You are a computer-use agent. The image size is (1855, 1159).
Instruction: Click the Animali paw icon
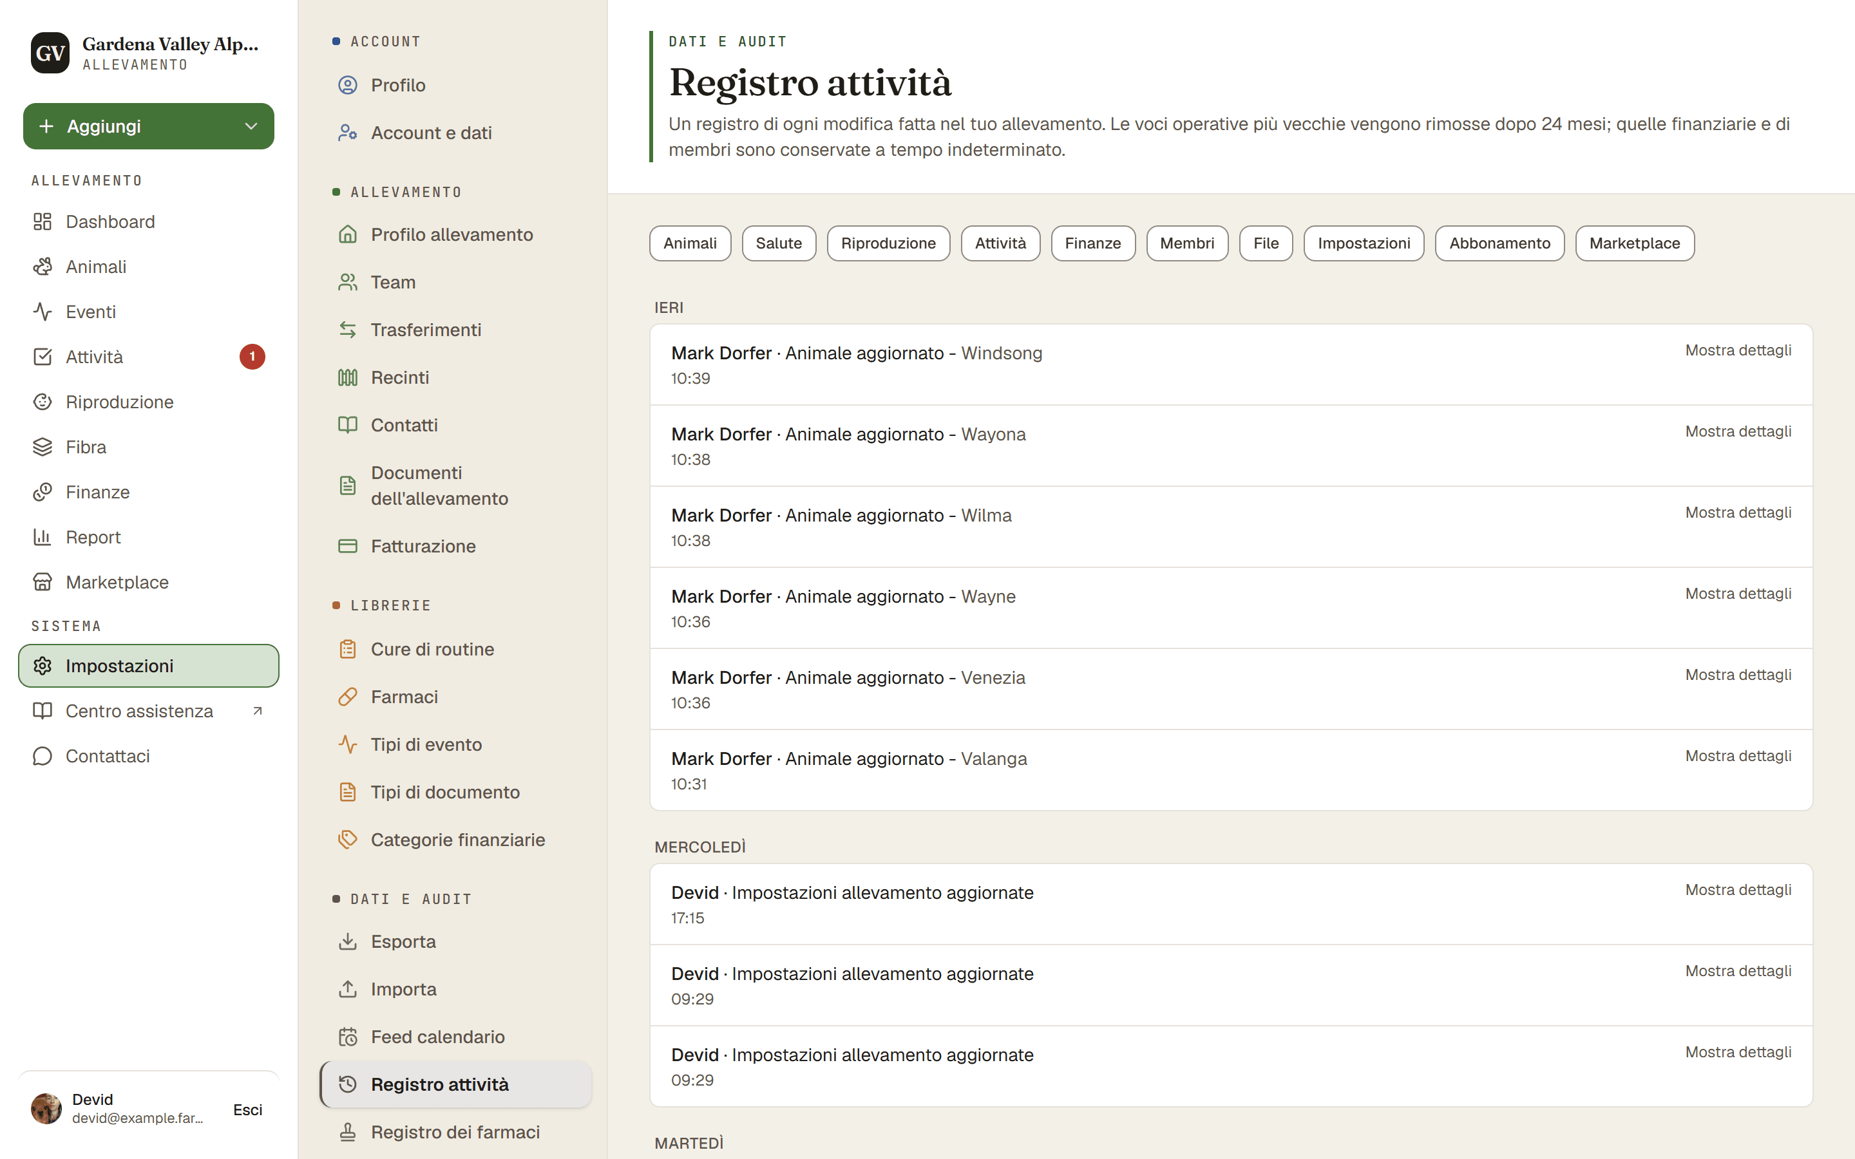[42, 267]
